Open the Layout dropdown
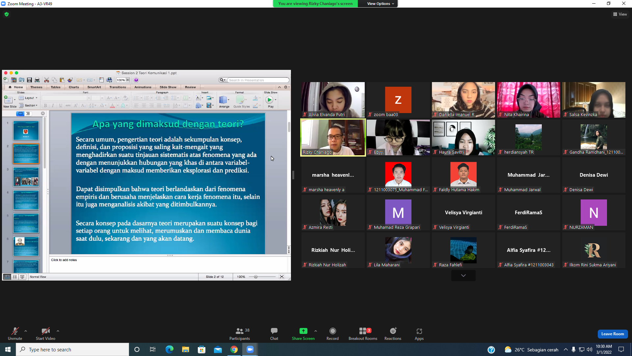Viewport: 632px width, 356px height. coord(28,98)
